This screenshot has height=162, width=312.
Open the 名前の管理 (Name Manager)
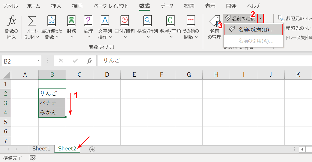pos(214,26)
